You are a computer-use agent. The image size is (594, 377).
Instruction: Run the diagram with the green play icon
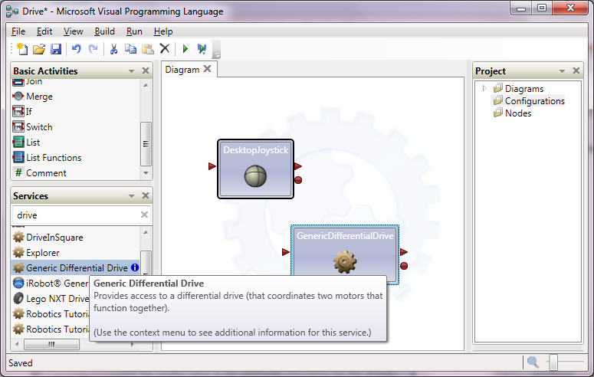[x=185, y=48]
